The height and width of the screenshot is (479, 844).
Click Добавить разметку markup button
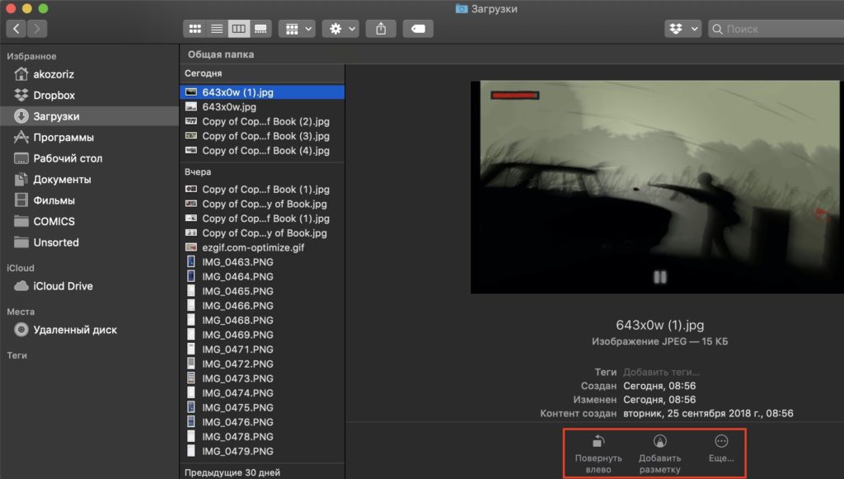coord(659,452)
